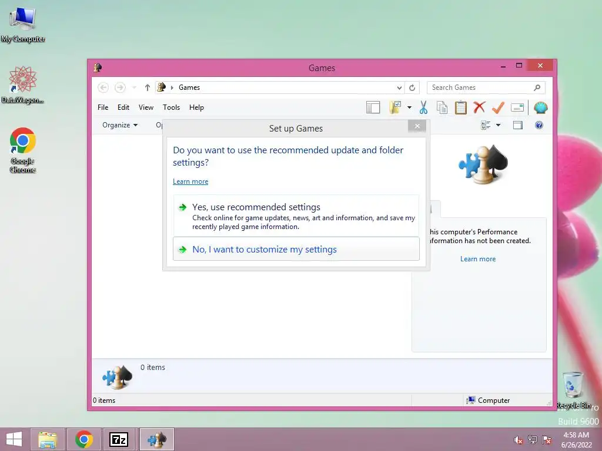602x451 pixels.
Task: Click the Properties card toolbar icon
Action: coord(517,108)
